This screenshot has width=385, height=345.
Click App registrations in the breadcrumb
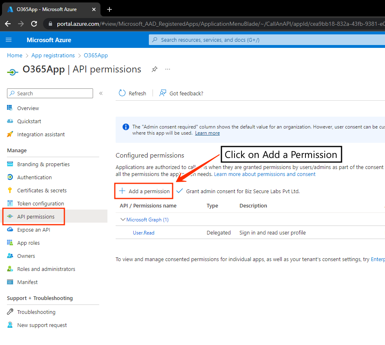tap(53, 55)
